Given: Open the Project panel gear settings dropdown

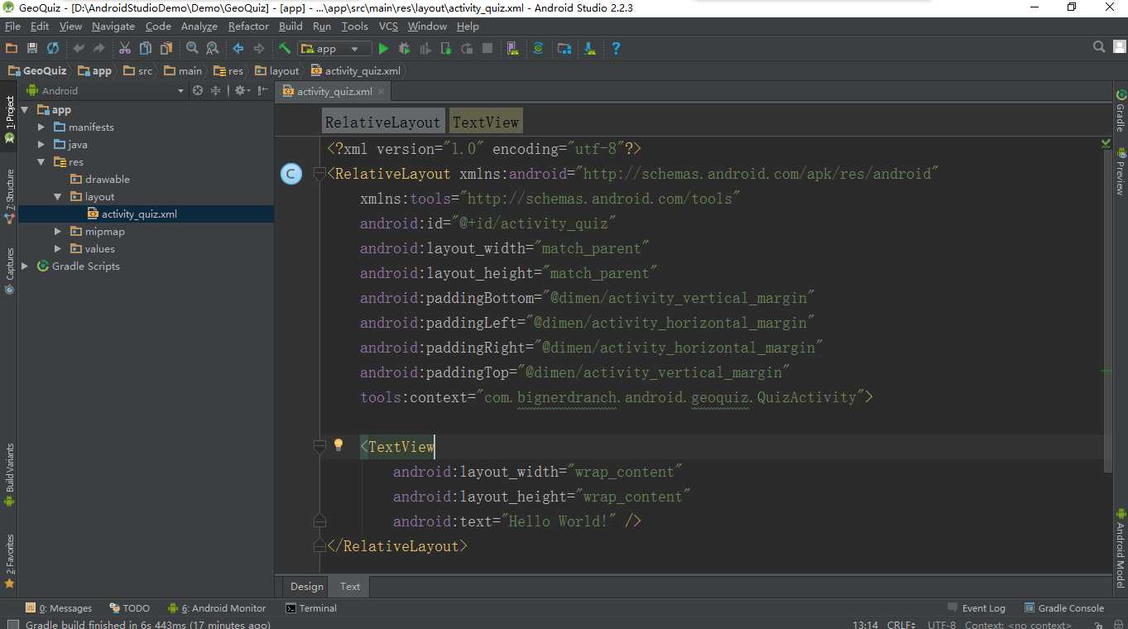Looking at the screenshot, I should pos(242,90).
